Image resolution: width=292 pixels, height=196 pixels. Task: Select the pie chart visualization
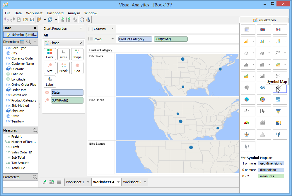pyautogui.click(x=246, y=99)
